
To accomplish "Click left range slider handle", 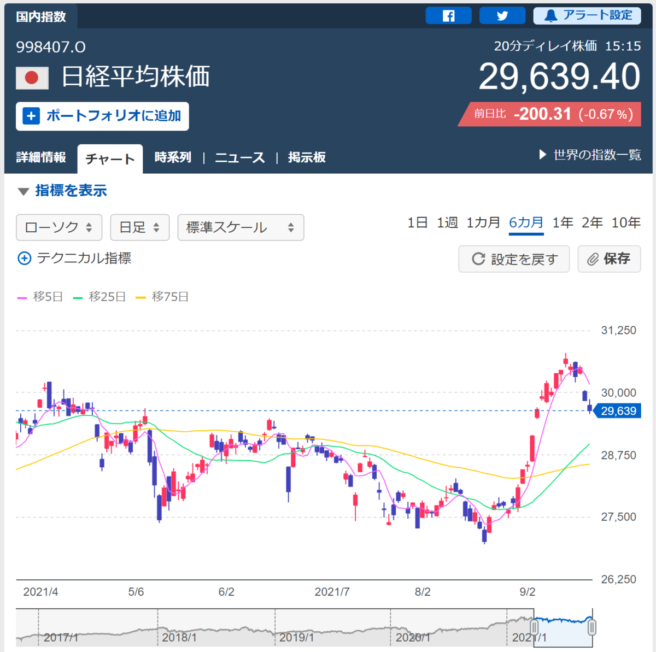I will [x=534, y=627].
